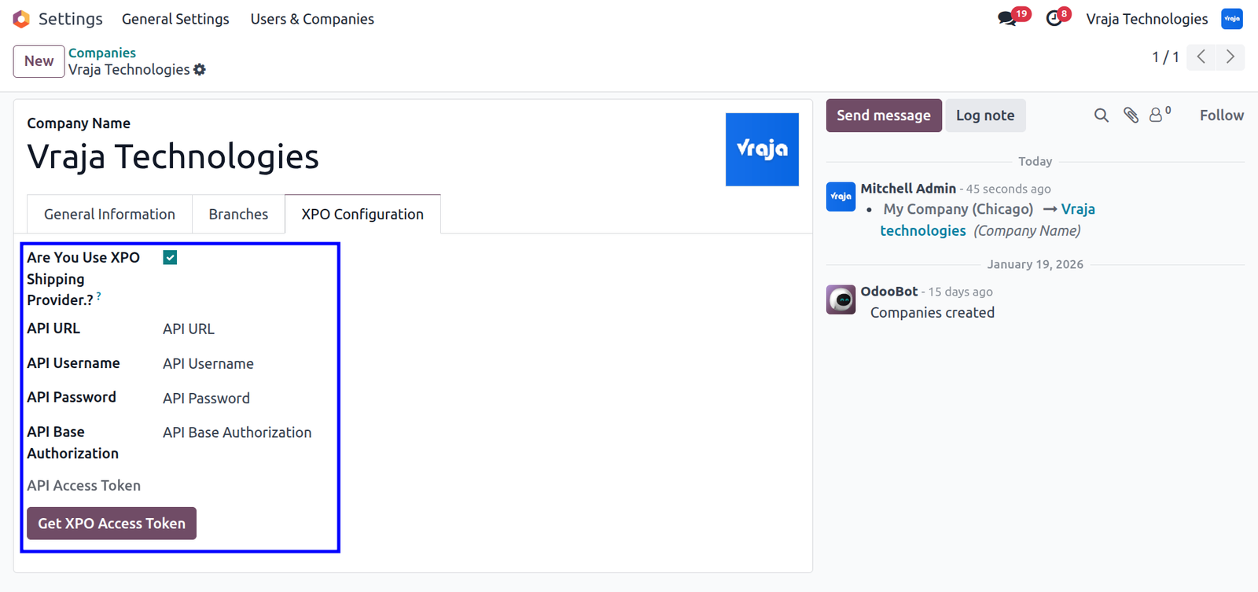Viewport: 1258px width, 592px height.
Task: Switch to the General Information tab
Action: [109, 215]
